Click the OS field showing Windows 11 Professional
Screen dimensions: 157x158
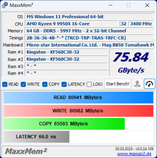coord(89,17)
